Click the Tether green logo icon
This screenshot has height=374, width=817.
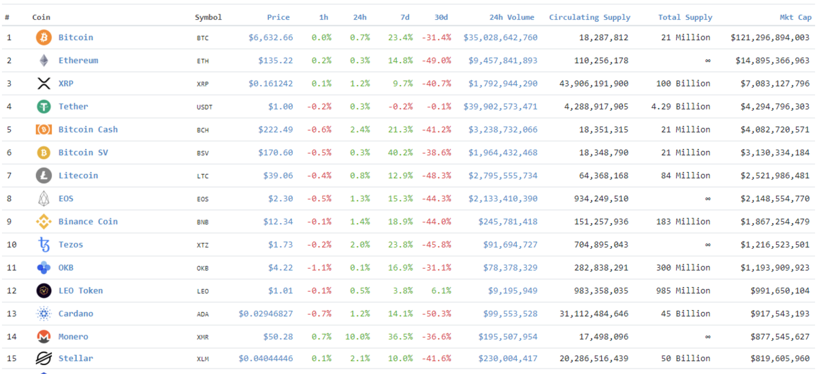(x=44, y=107)
